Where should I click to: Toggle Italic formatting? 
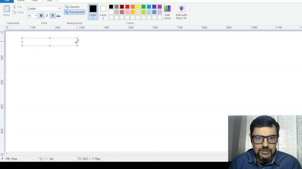[47, 15]
